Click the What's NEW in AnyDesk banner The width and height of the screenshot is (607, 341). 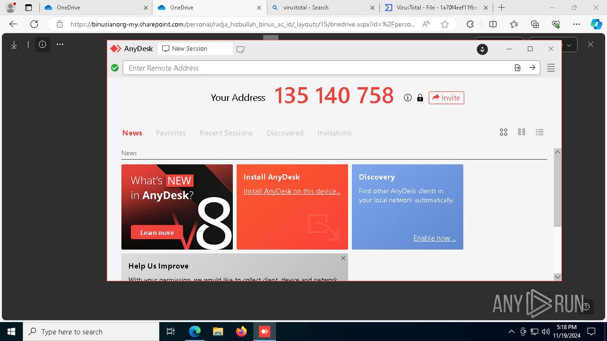click(x=177, y=207)
